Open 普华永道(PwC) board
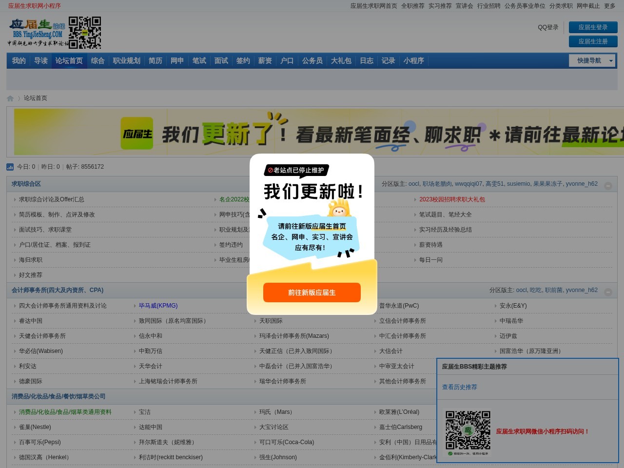The width and height of the screenshot is (624, 468). click(399, 306)
